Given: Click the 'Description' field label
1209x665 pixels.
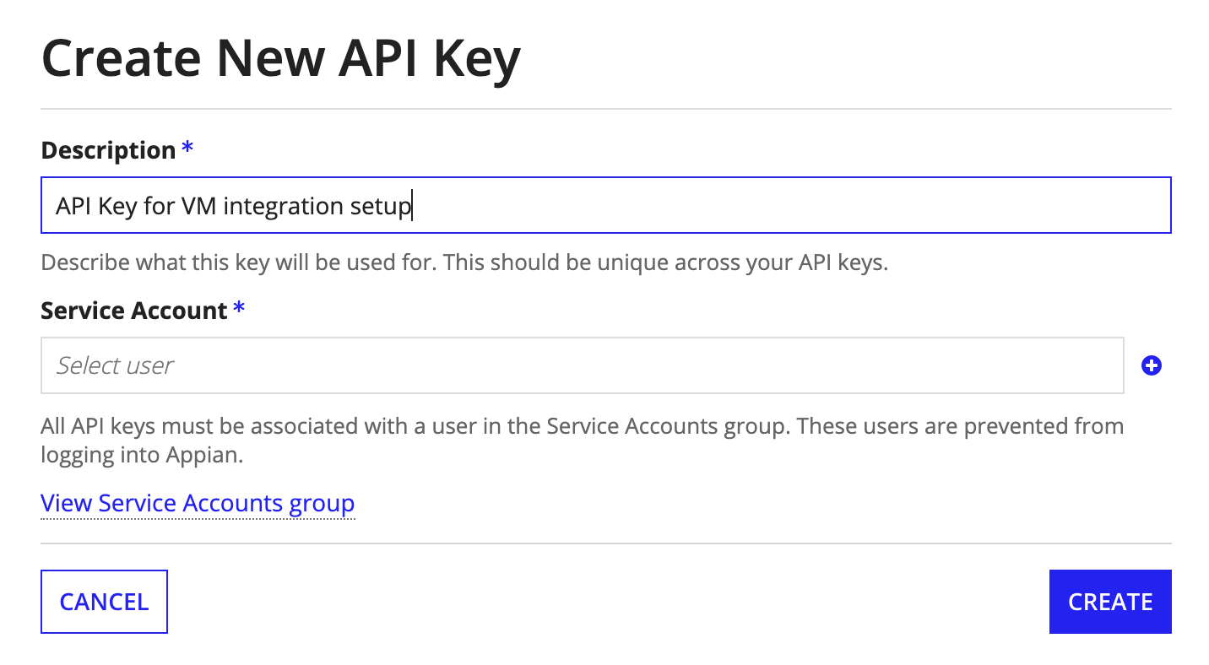Looking at the screenshot, I should [108, 150].
